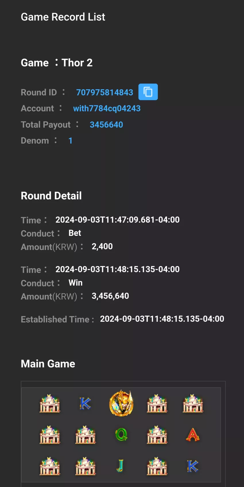
Task: Click the Main Game section heading
Action: click(48, 364)
